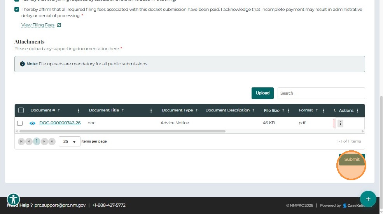
Task: Click the '46 KB' file size cell
Action: (x=269, y=123)
